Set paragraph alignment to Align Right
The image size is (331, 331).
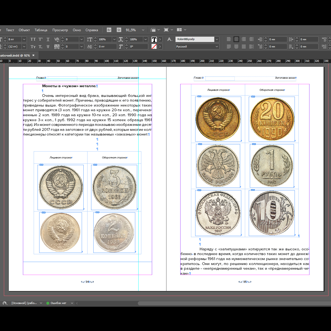(x=243, y=39)
